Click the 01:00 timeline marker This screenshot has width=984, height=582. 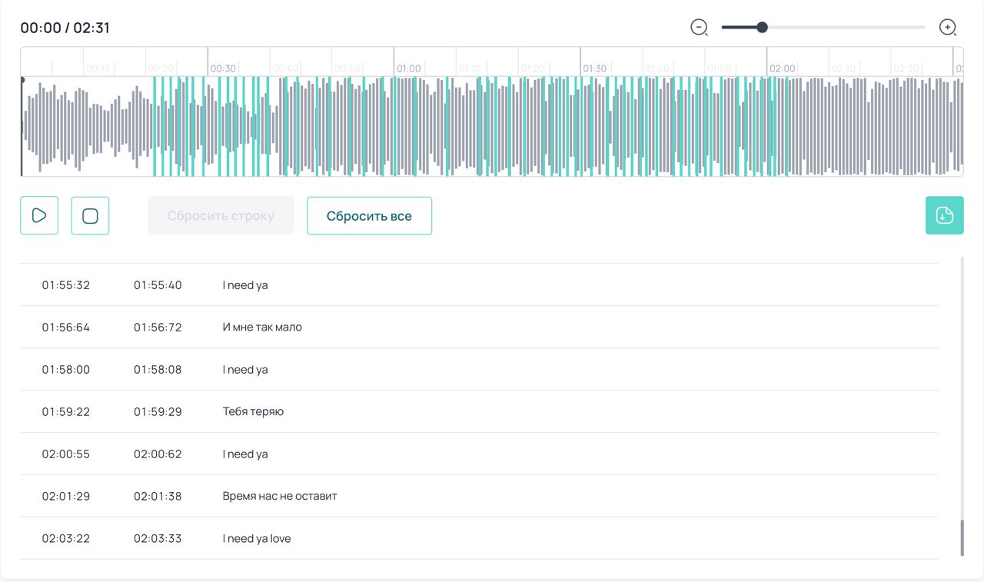click(x=408, y=68)
